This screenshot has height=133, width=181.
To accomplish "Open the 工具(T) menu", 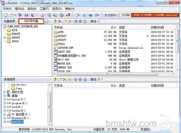I will pyautogui.click(x=44, y=9).
